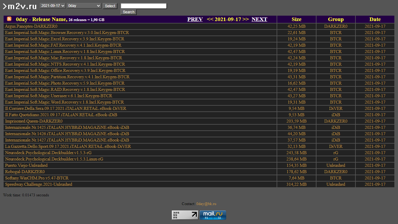Click the iDiB group in Il.Fatto.Quotidiano row

click(x=336, y=115)
